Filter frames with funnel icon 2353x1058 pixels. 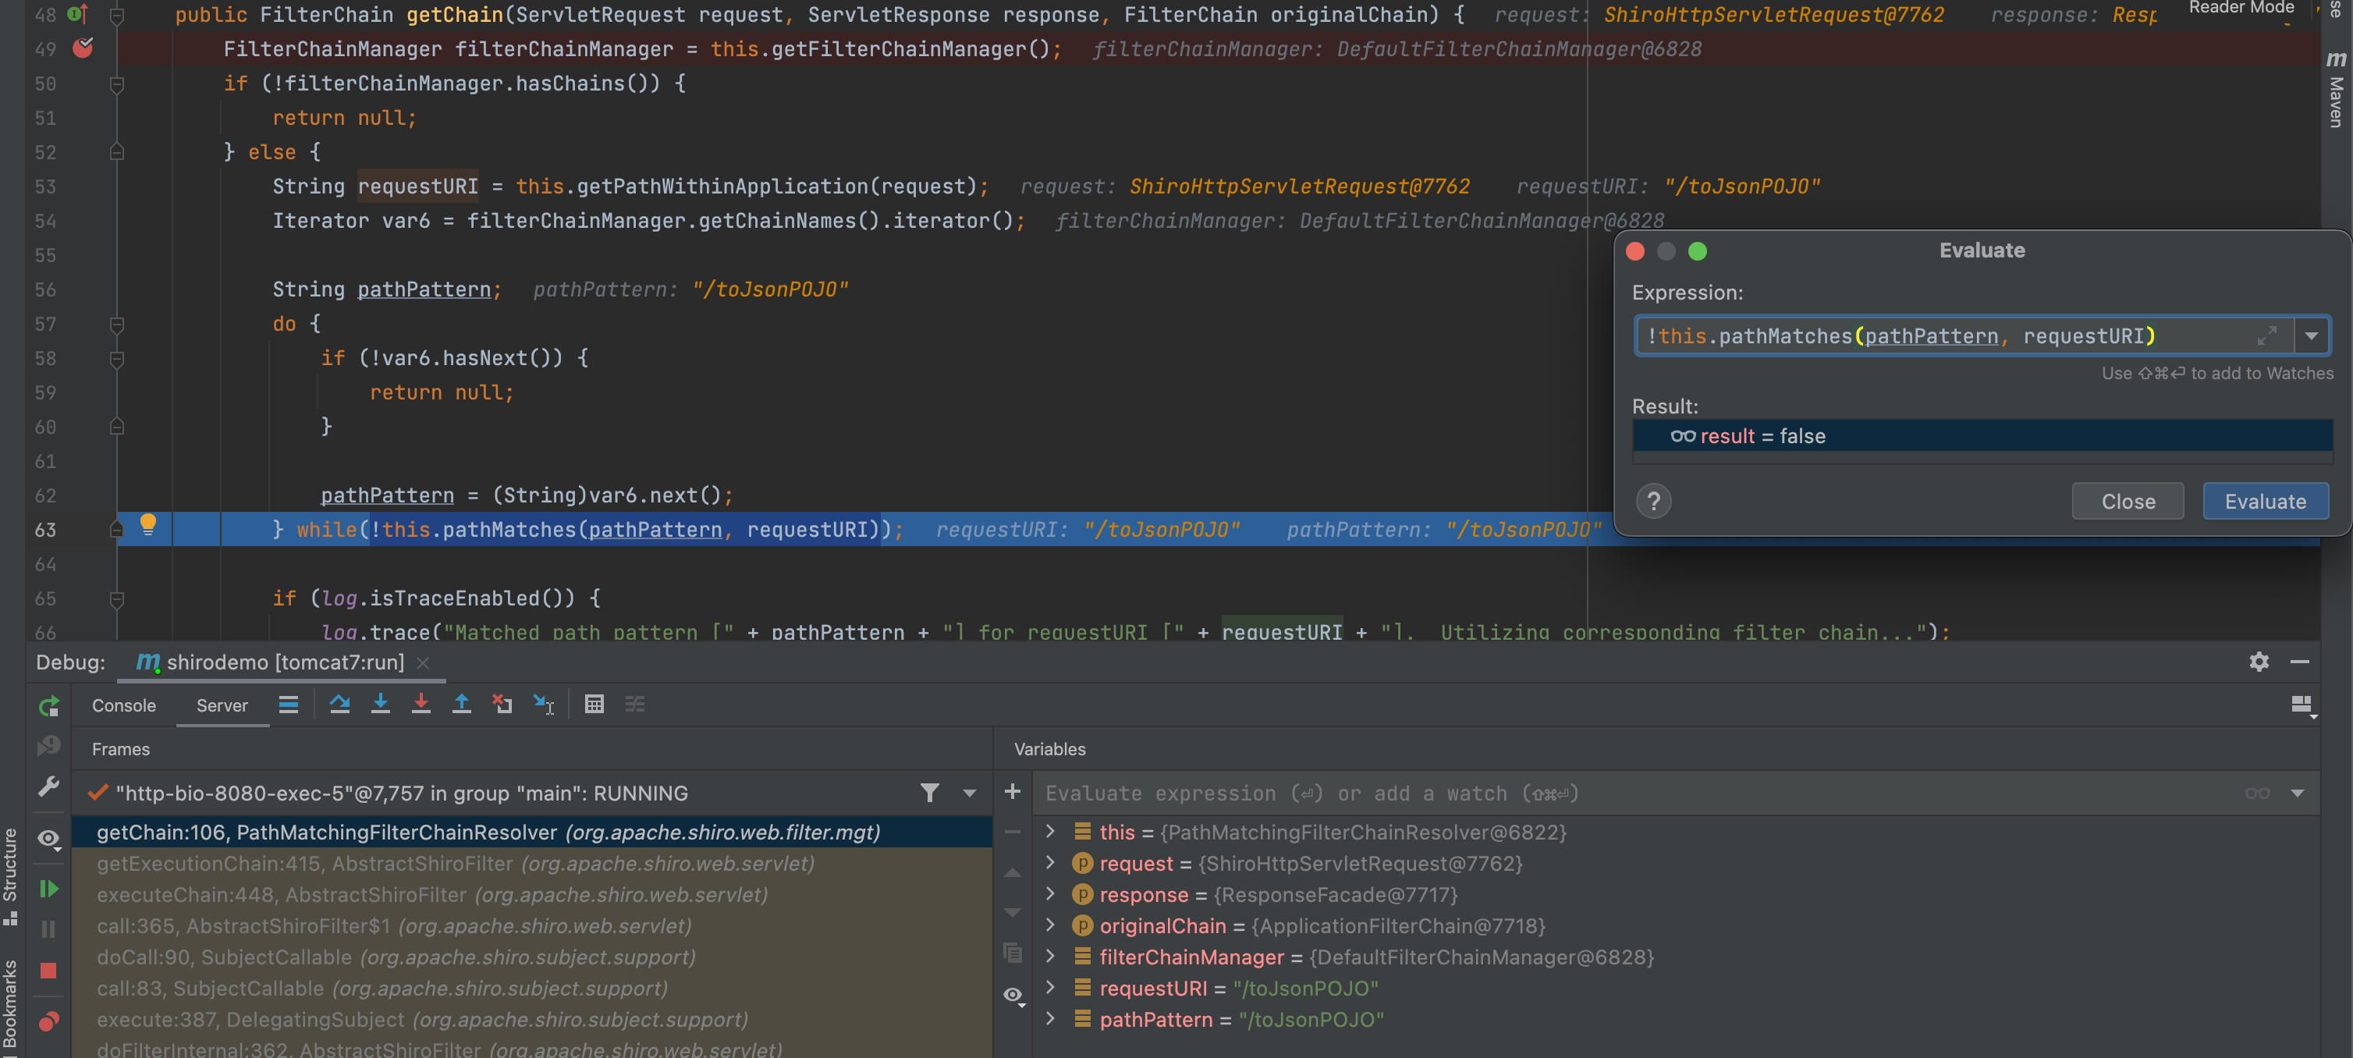coord(930,793)
